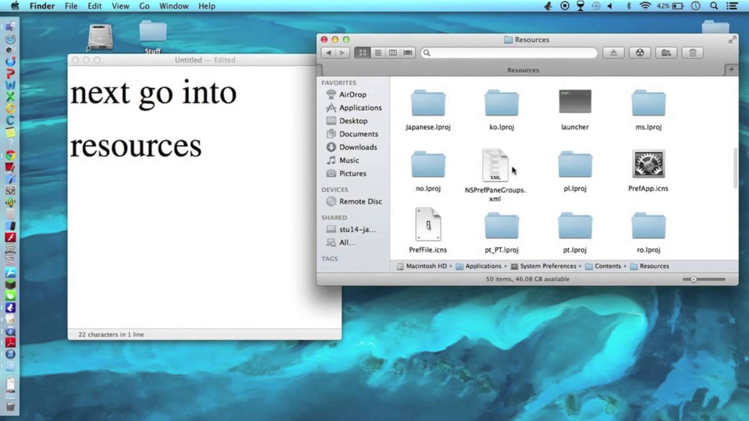The height and width of the screenshot is (421, 749).
Task: Click the Wi-Fi status icon
Action: point(645,6)
